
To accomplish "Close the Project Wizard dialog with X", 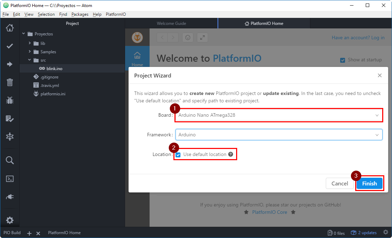I will pos(379,75).
